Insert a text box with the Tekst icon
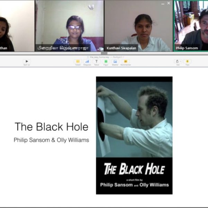Image resolution: width=208 pixels, height=208 pixels. pos(96,61)
